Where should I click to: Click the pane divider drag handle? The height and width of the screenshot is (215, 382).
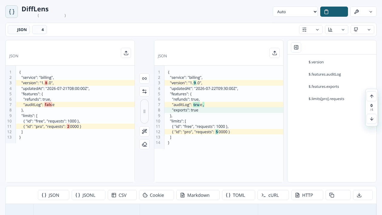click(144, 111)
